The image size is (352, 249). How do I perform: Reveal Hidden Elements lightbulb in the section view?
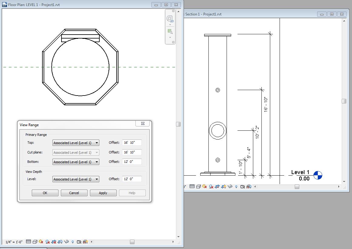(x=236, y=186)
